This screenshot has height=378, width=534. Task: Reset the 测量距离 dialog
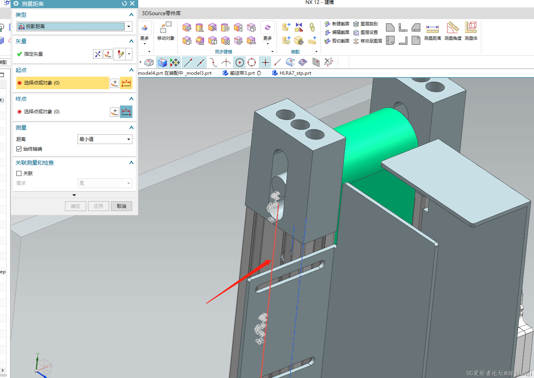pos(124,4)
